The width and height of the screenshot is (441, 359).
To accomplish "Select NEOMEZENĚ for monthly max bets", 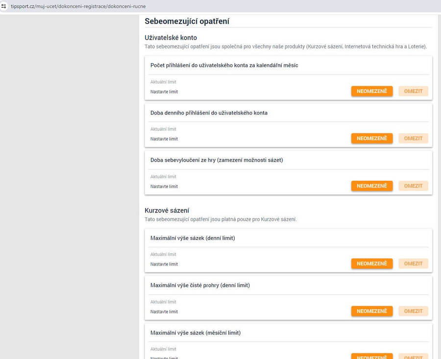I will (x=372, y=356).
